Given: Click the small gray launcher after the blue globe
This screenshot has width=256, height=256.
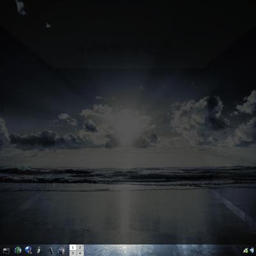Looking at the screenshot, I should pyautogui.click(x=39, y=250).
